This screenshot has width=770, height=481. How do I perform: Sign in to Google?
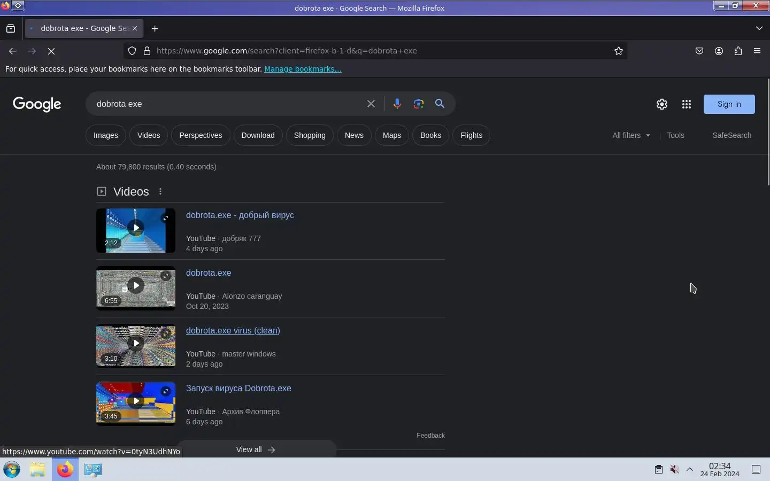pos(729,104)
